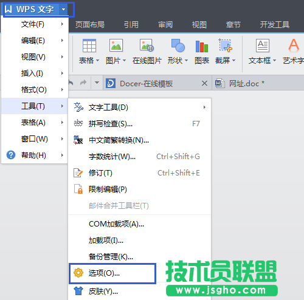Expand the 图片 picture dropdown arrow

coord(124,60)
